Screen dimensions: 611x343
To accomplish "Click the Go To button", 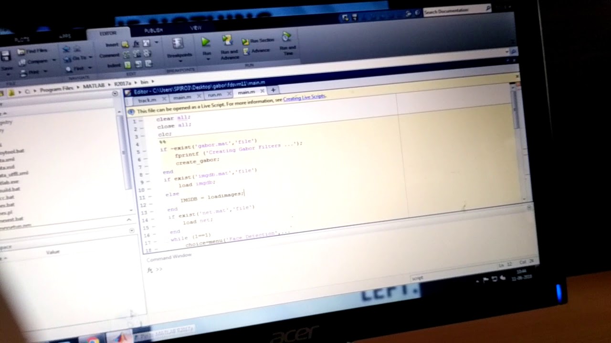I will [75, 58].
